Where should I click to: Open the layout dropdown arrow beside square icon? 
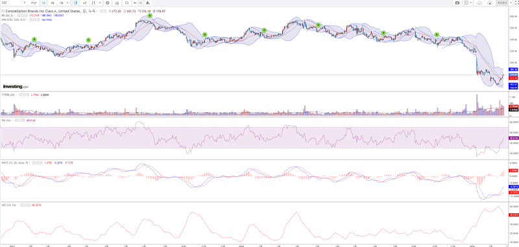click(x=471, y=3)
